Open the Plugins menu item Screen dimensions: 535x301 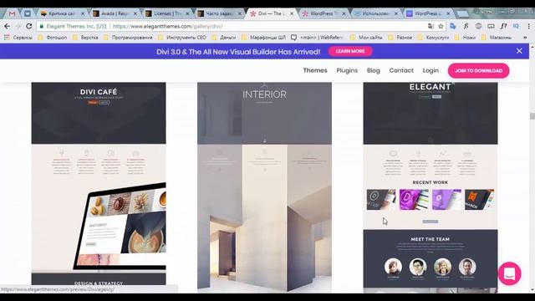click(347, 70)
